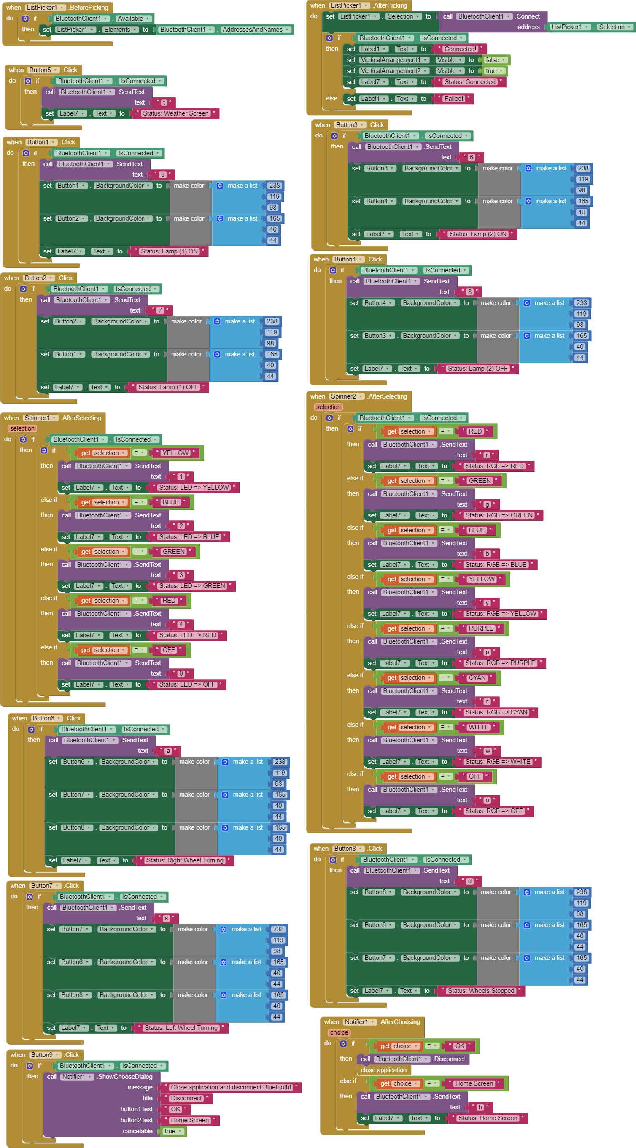Click the outer if gear in Spinner2.AfterSelecting
636x1148 pixels.
(329, 418)
